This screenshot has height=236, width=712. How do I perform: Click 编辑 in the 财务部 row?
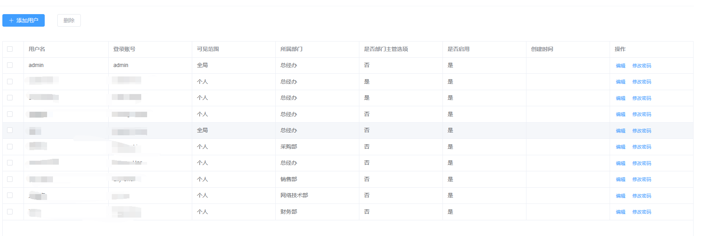click(621, 212)
